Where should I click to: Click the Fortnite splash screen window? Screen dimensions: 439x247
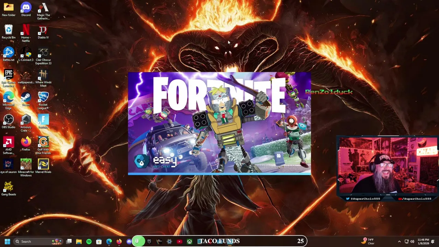pyautogui.click(x=219, y=123)
